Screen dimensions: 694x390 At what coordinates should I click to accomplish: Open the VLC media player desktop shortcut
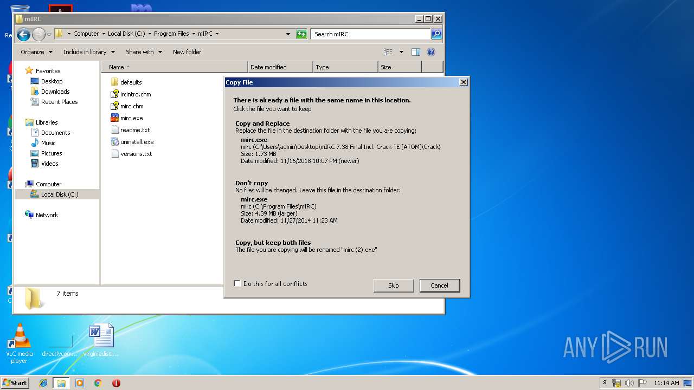coord(20,343)
